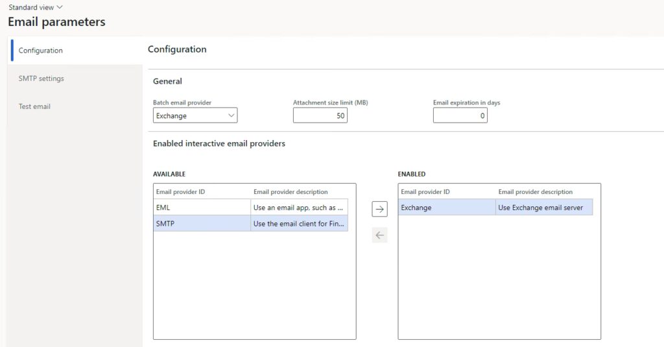Image resolution: width=664 pixels, height=347 pixels.
Task: Expand the Standard view selector
Action: coord(36,7)
